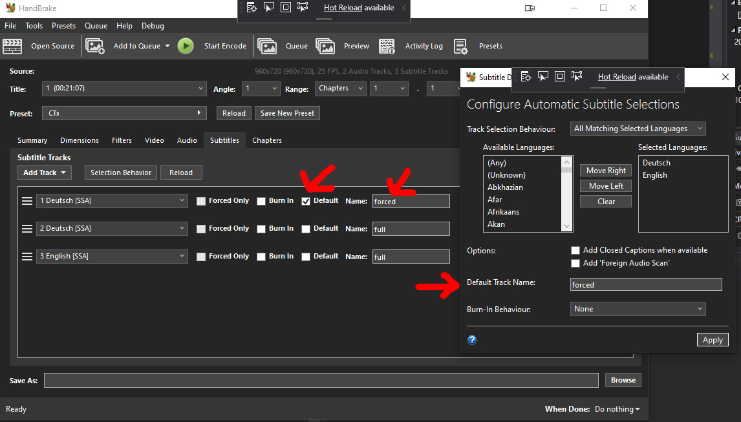741x422 pixels.
Task: Open the Tools menu
Action: pos(34,26)
